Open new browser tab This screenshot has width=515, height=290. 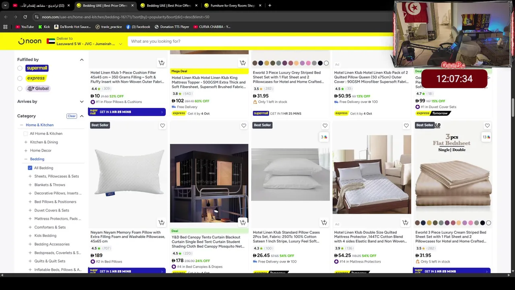coord(270,6)
